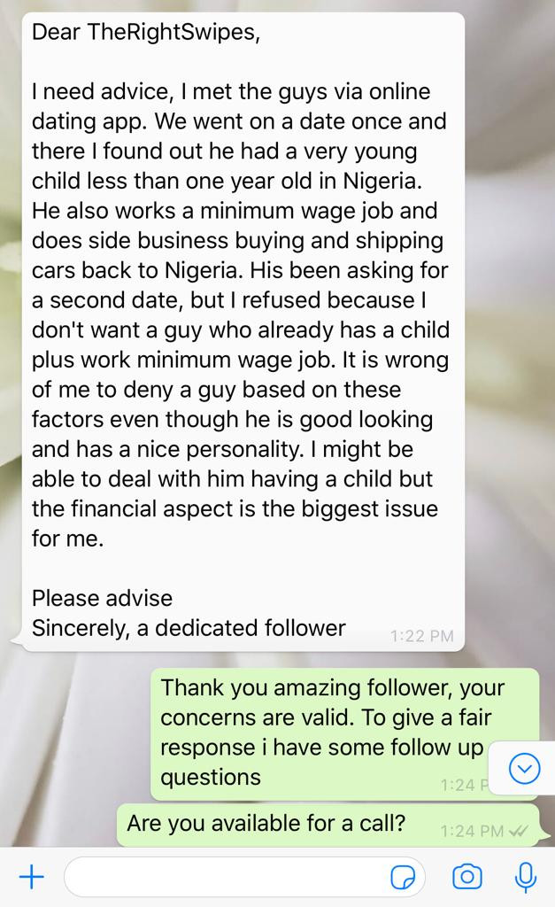Click the 'for me.' line of the message
The width and height of the screenshot is (555, 907).
67,539
